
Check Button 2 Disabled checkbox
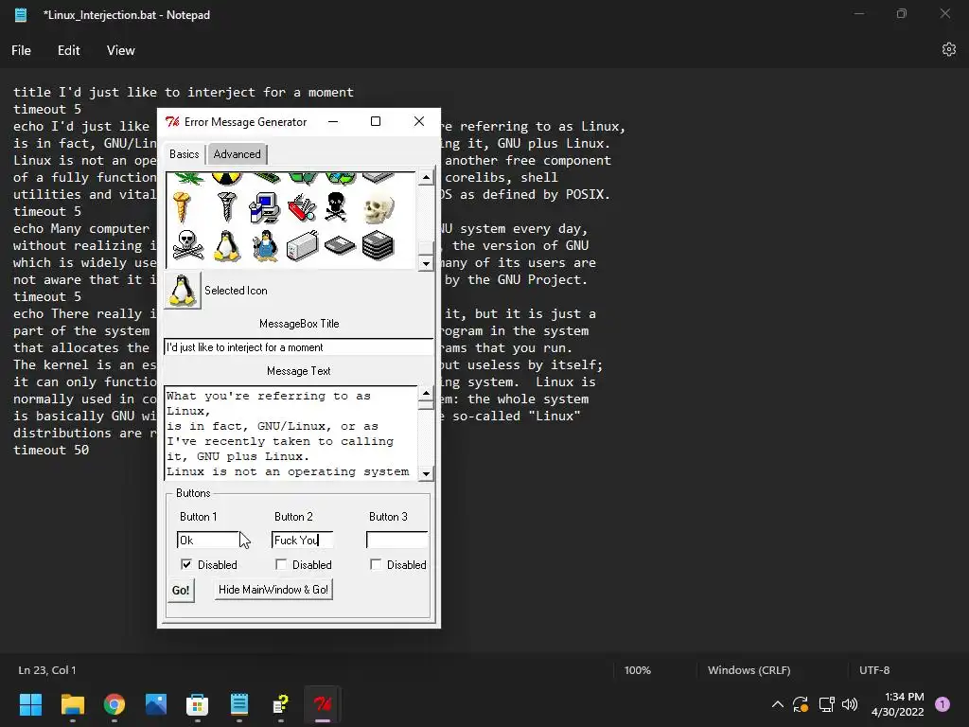pos(280,564)
